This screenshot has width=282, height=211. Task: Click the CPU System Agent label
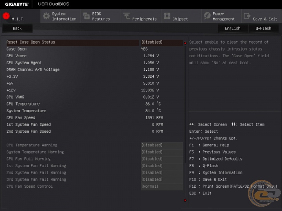[24, 62]
